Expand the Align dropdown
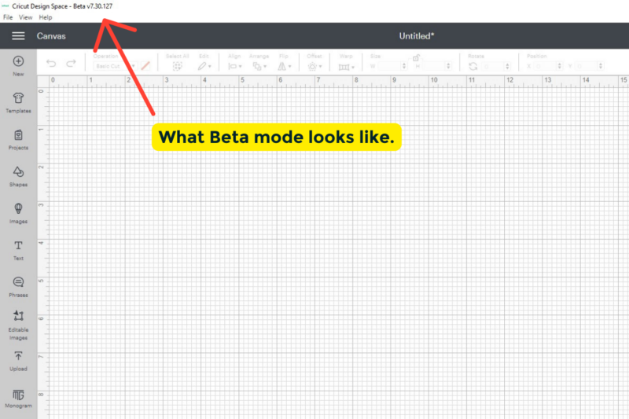 click(x=234, y=66)
